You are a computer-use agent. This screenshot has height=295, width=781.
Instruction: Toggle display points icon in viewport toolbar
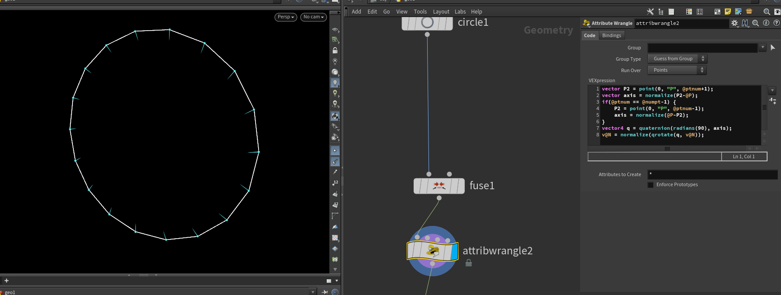335,151
